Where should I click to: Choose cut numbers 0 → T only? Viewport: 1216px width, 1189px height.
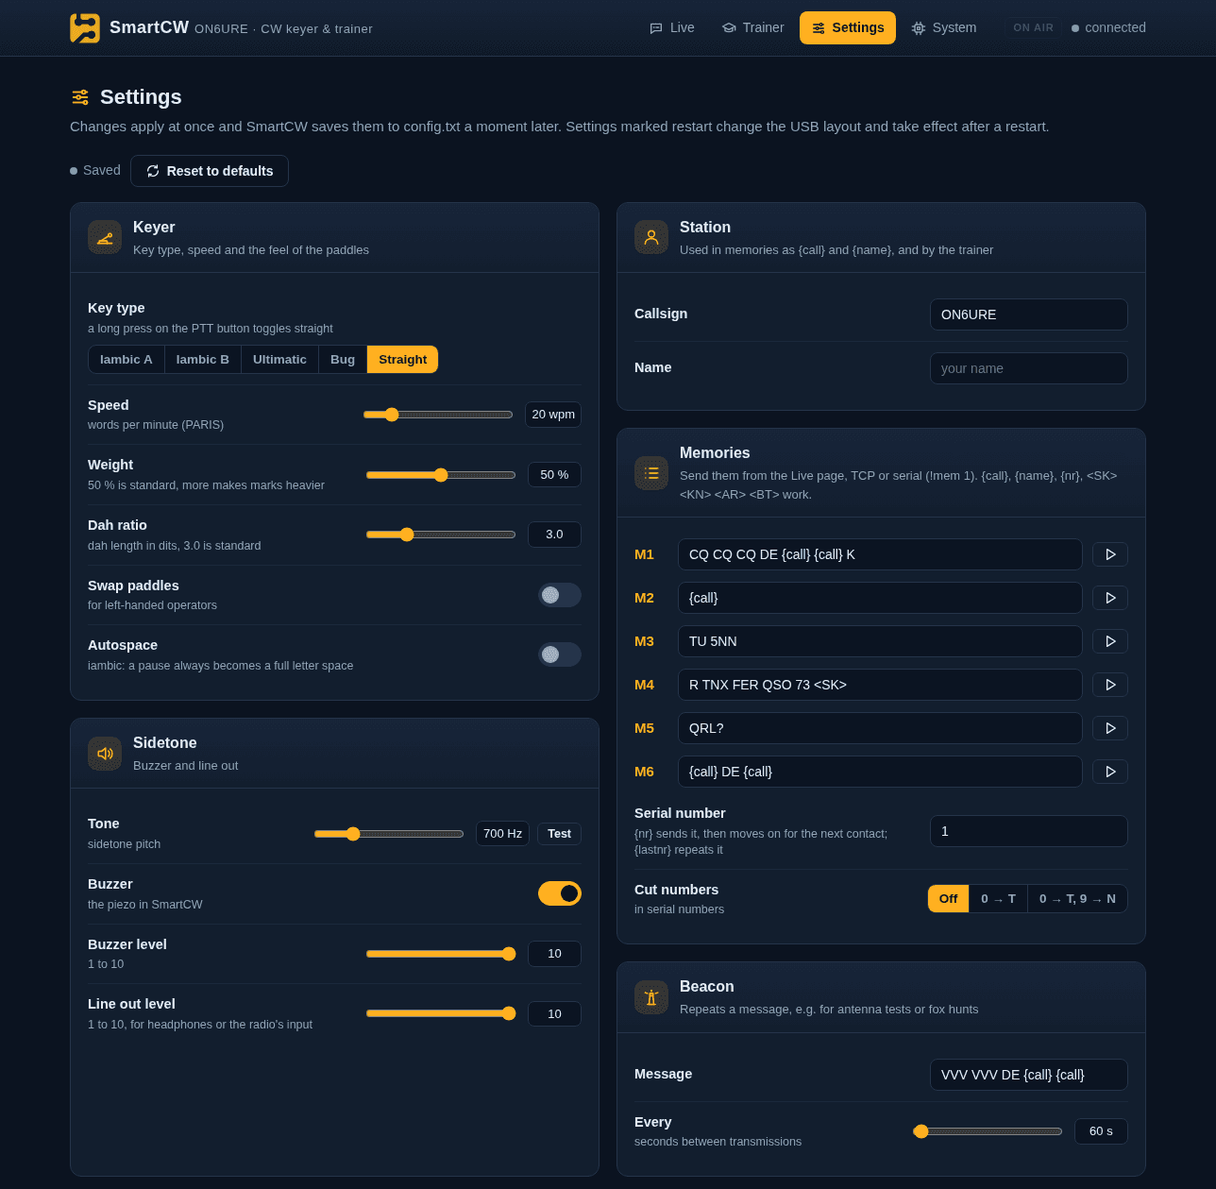[998, 899]
